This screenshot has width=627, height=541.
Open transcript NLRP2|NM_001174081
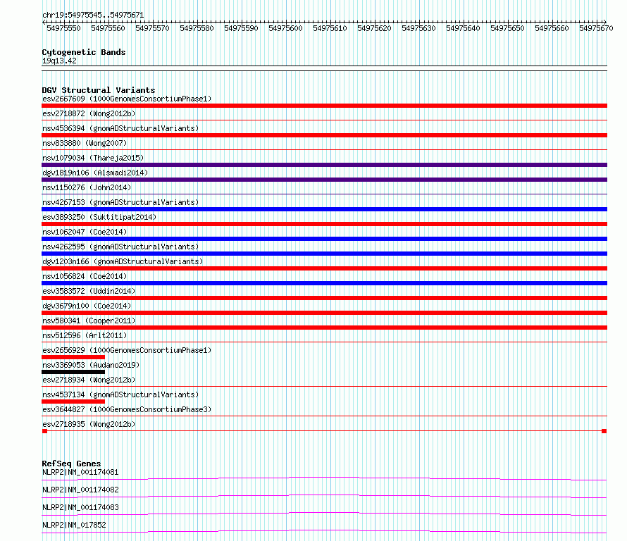(x=80, y=472)
